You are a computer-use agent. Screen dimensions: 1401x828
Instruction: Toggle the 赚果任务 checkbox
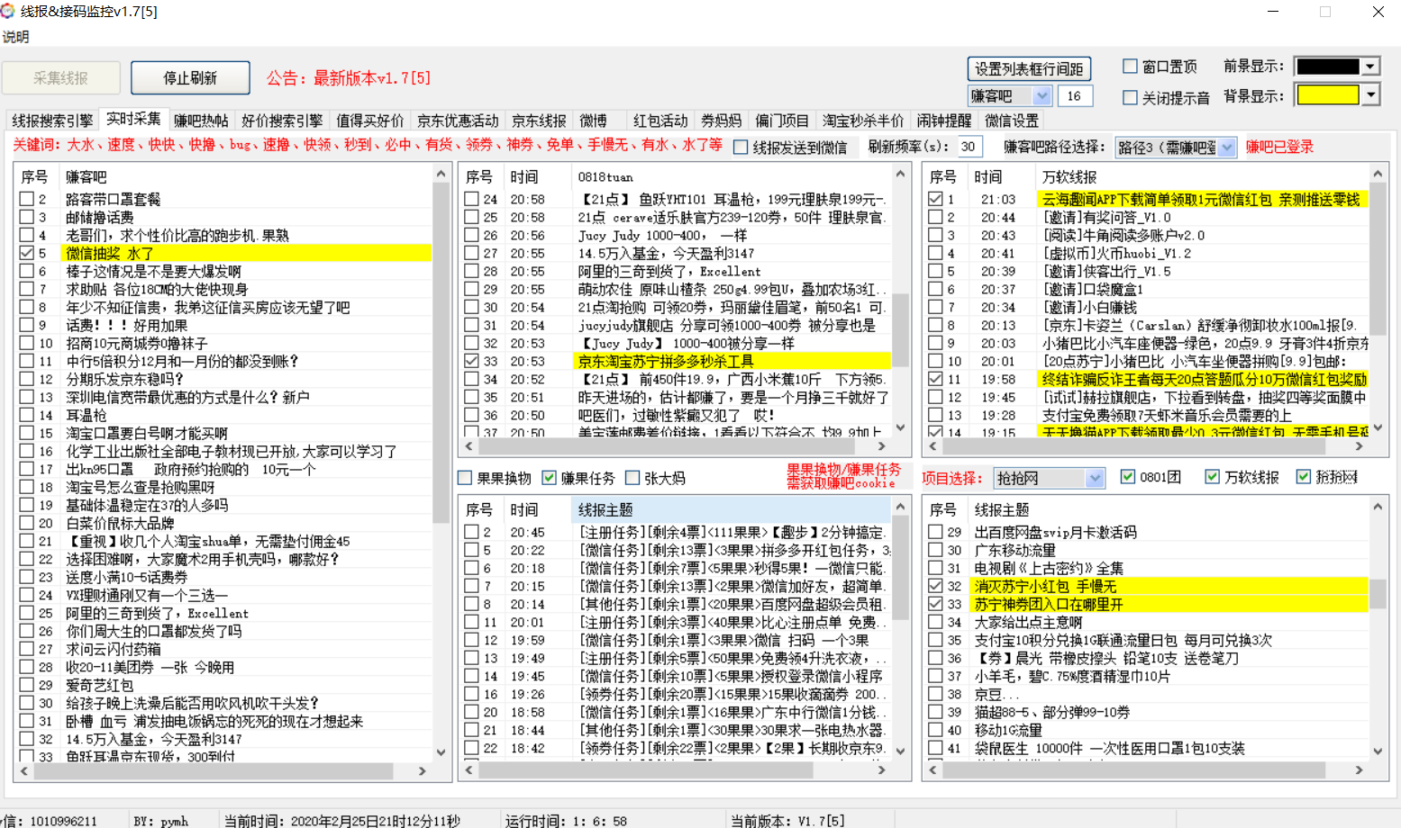coord(549,478)
